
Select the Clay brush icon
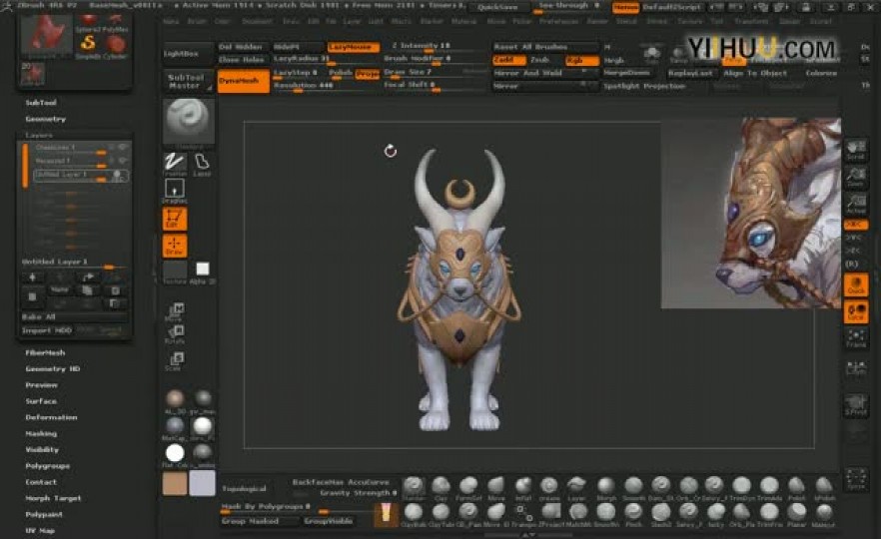(x=441, y=487)
